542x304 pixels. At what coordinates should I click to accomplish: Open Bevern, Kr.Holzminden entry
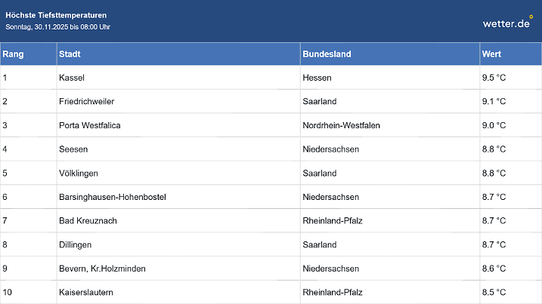pyautogui.click(x=102, y=268)
